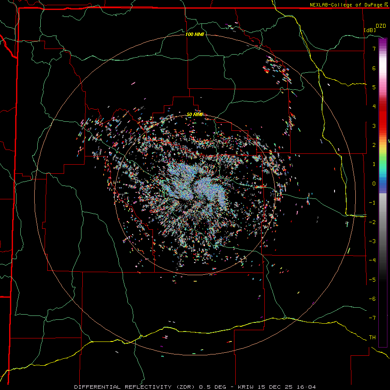This screenshot has width=390, height=390.
Task: Click the NEXLAB-College of DuPage header text
Action: [346, 5]
